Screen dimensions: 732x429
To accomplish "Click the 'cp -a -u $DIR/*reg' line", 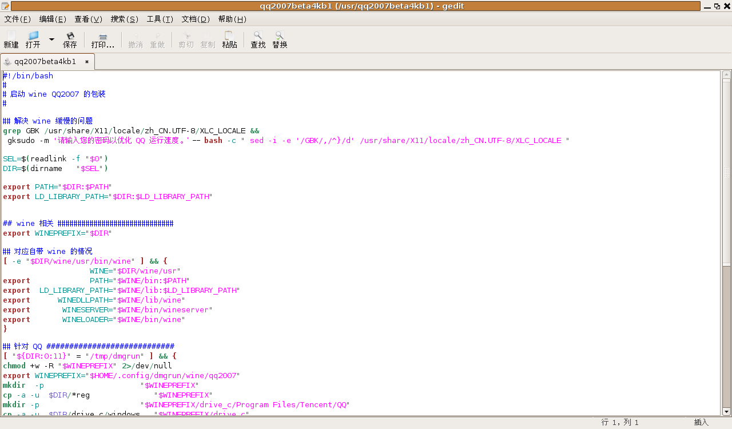I will [x=108, y=395].
